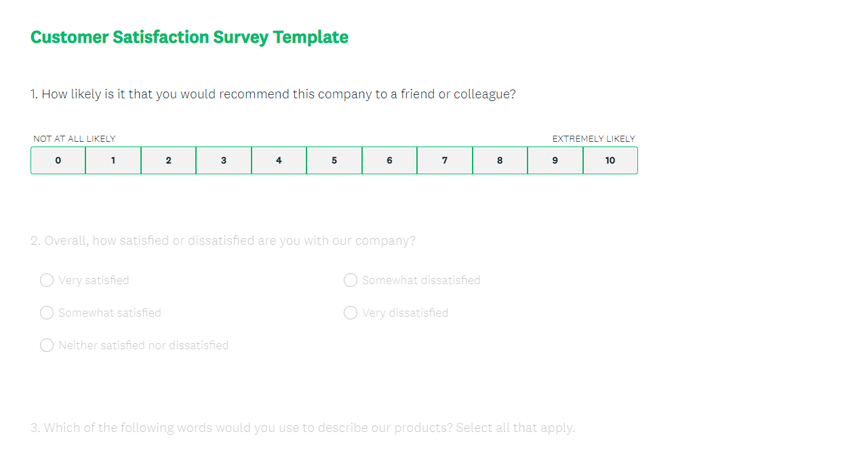
Task: Select rating 3 on the likelihood scale
Action: pos(224,161)
